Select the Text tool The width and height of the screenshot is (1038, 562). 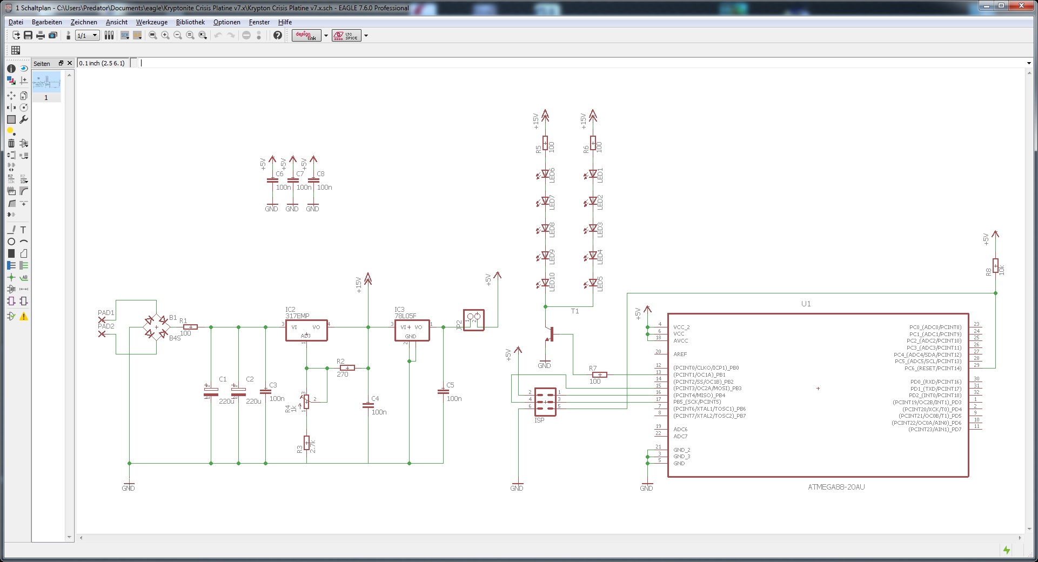(x=23, y=230)
